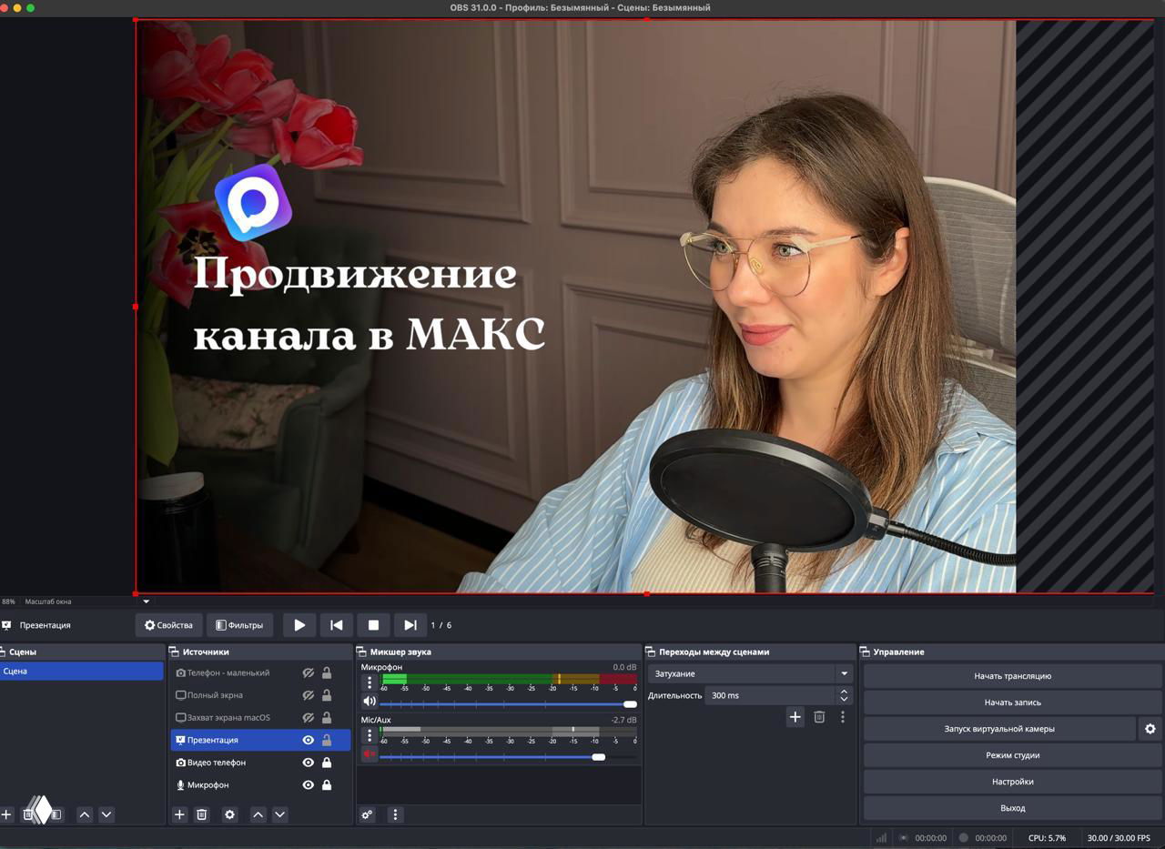Select the Телефон - маленький source

pos(228,672)
